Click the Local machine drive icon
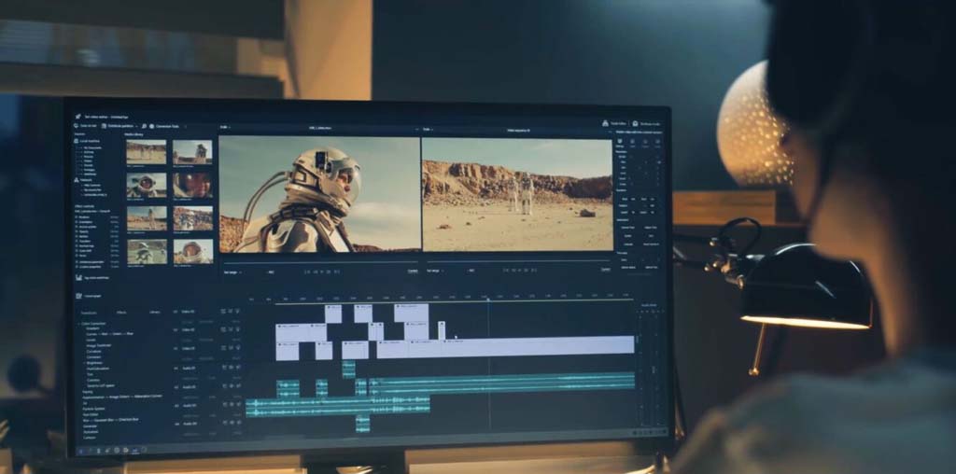The image size is (956, 474). click(x=77, y=141)
